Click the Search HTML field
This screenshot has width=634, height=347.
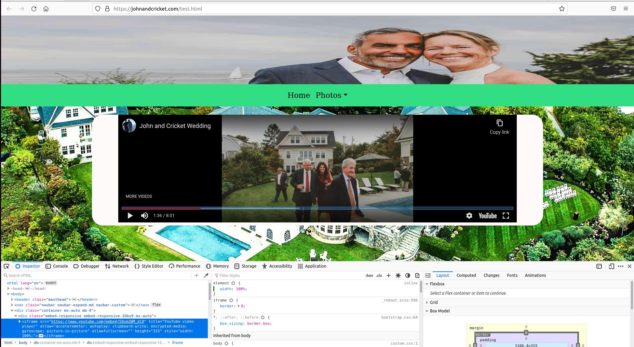(x=97, y=275)
